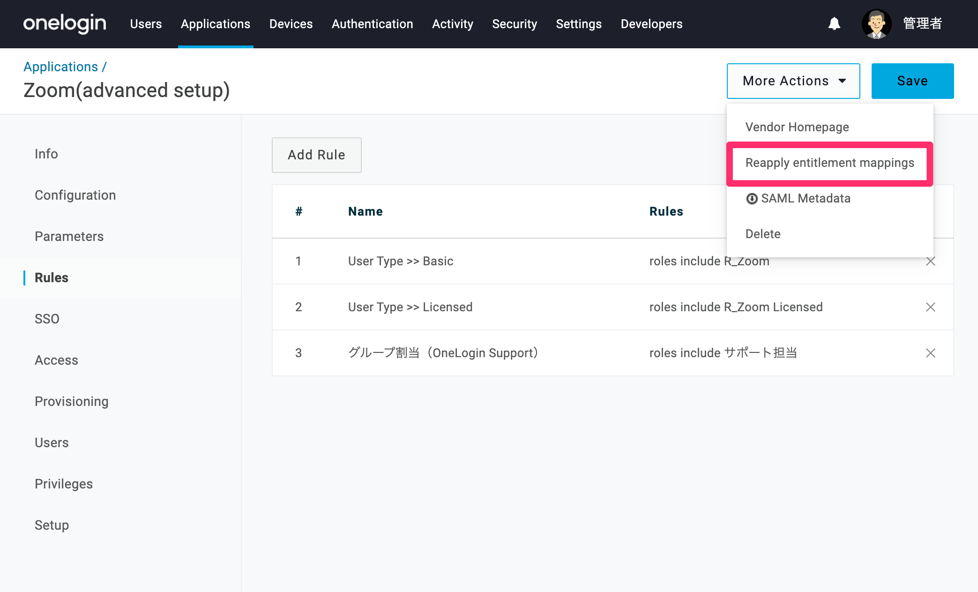Choose Delete from More Actions menu

tap(763, 234)
